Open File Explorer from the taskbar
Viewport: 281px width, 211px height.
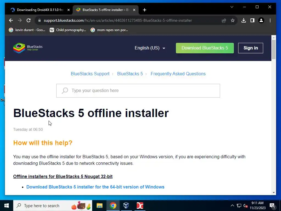pyautogui.click(x=99, y=206)
